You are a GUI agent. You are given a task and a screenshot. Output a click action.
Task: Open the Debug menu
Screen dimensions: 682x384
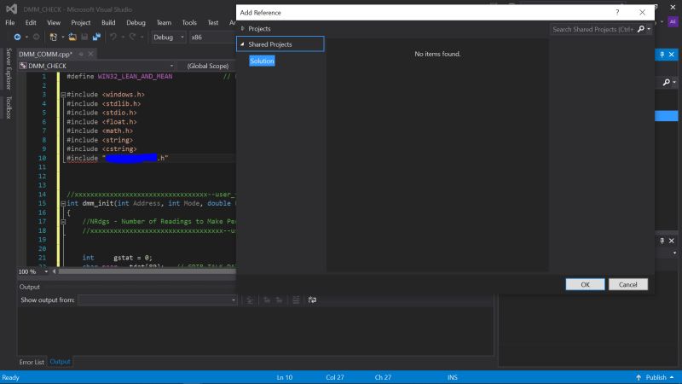pos(136,23)
